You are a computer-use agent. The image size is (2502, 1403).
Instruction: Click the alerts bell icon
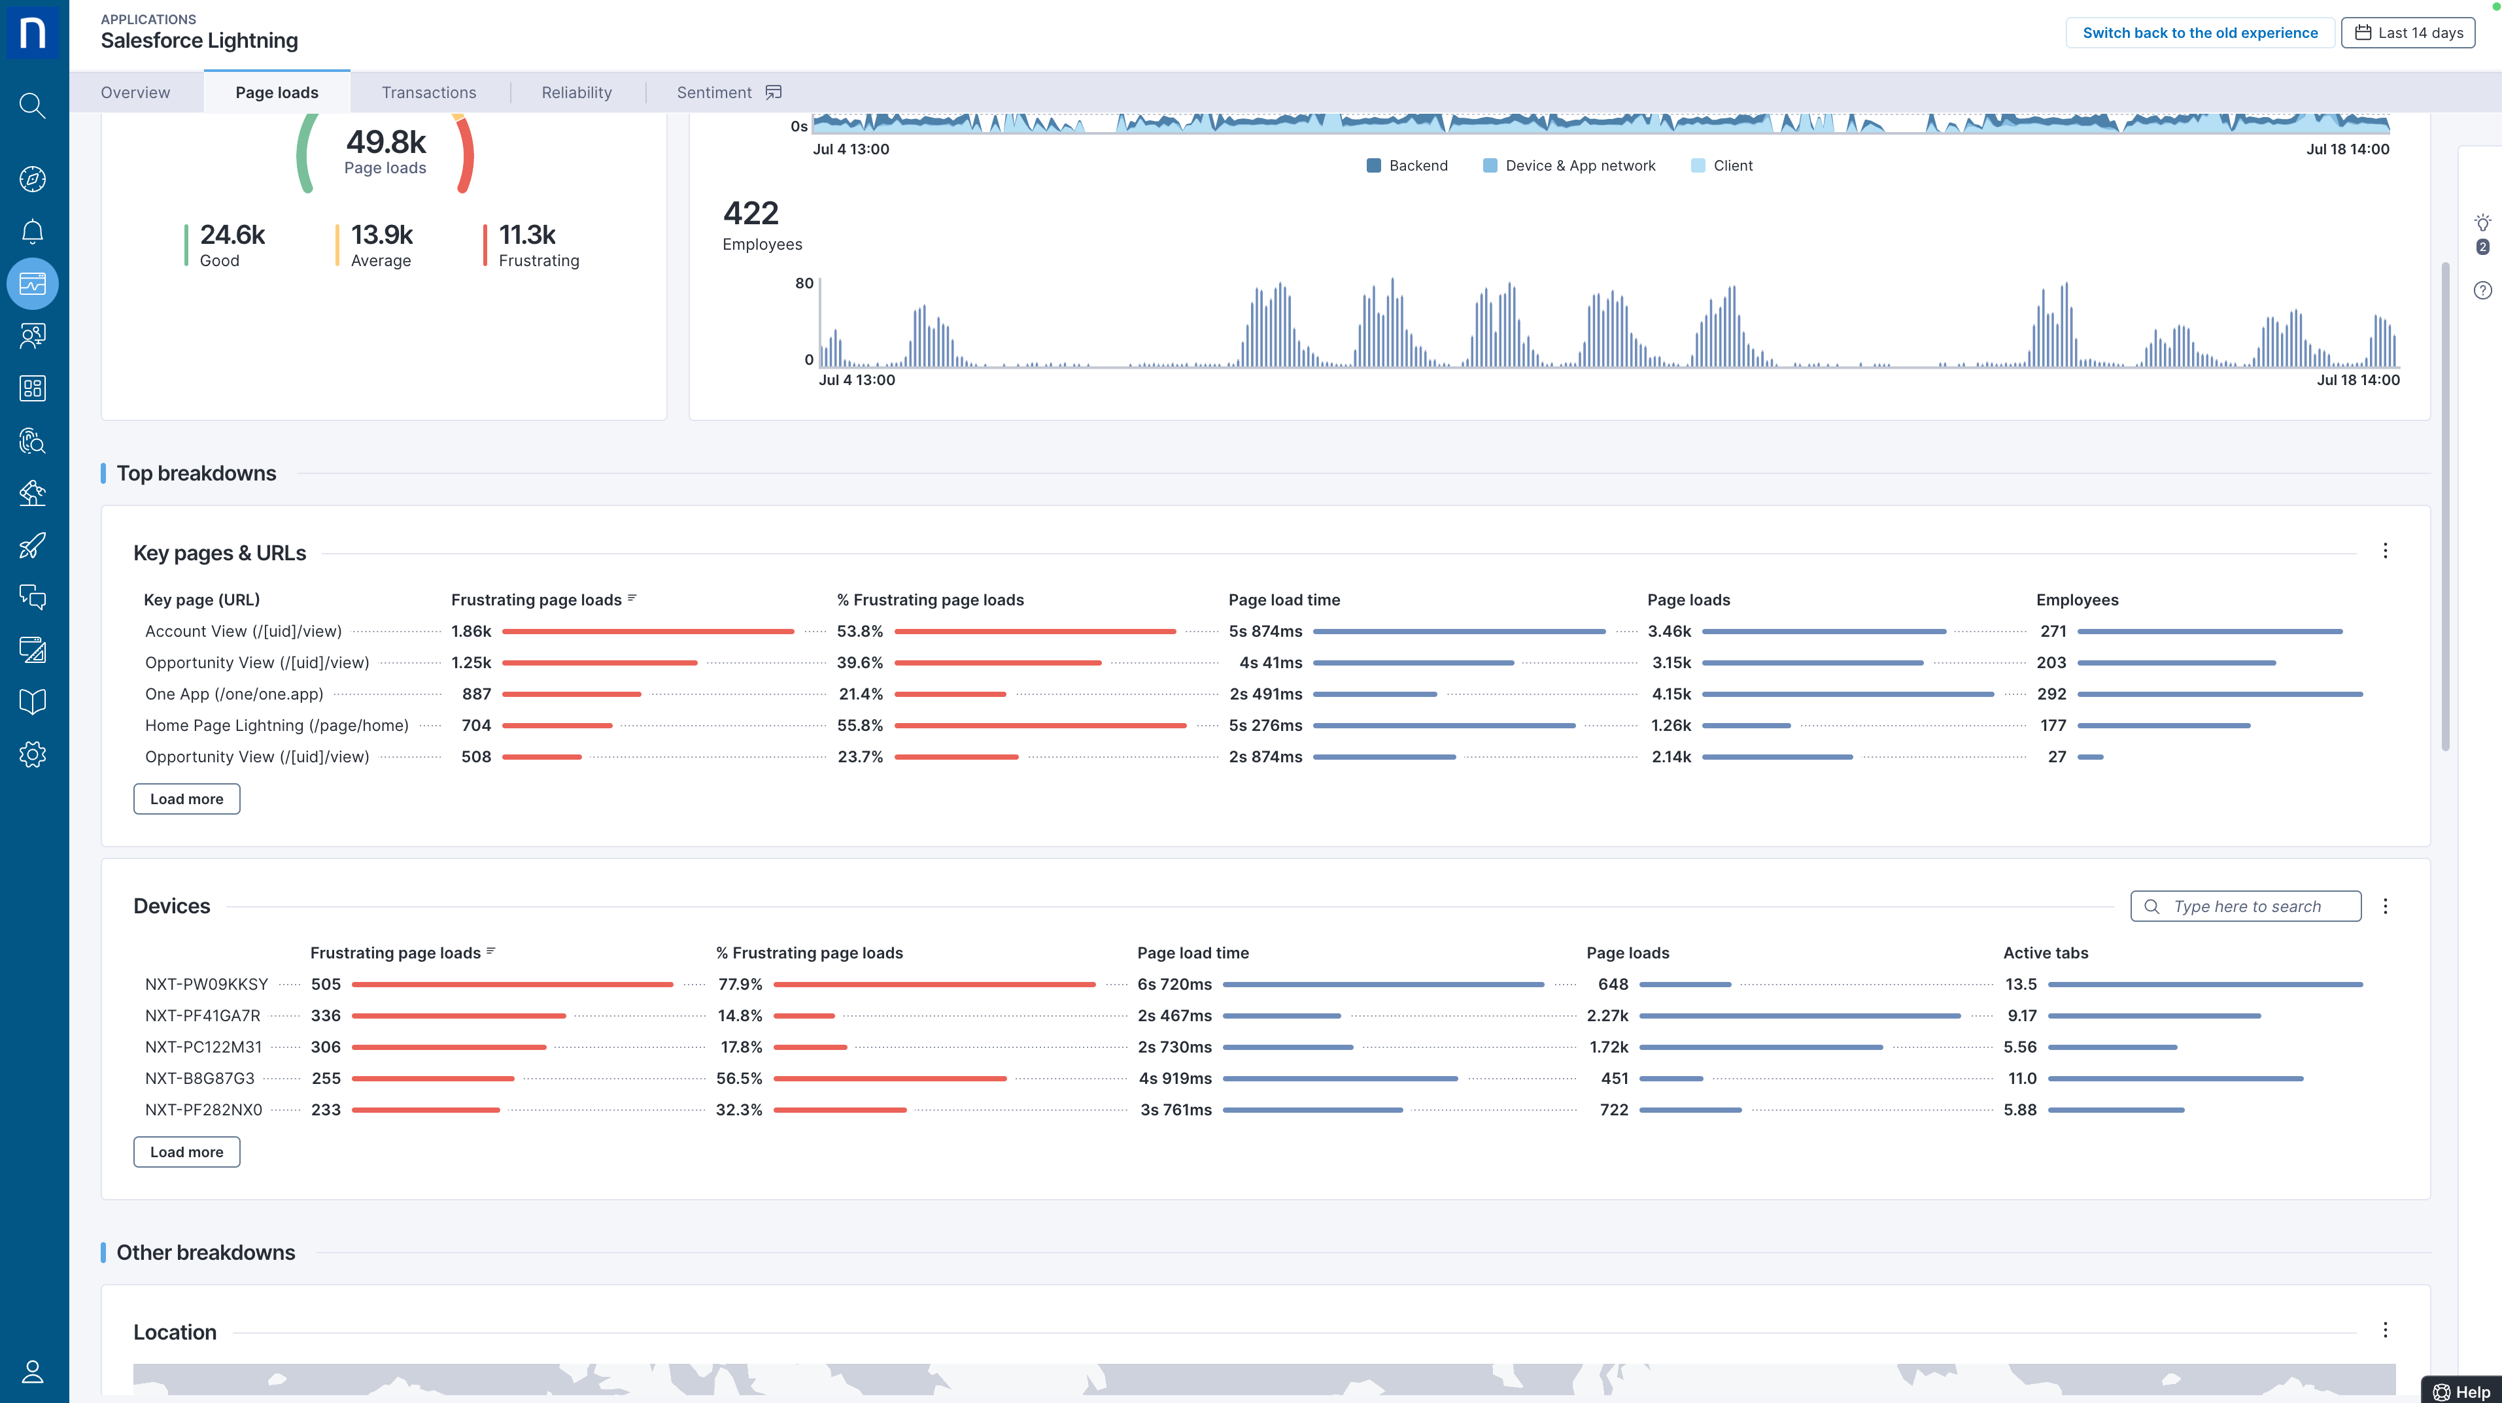(x=32, y=231)
